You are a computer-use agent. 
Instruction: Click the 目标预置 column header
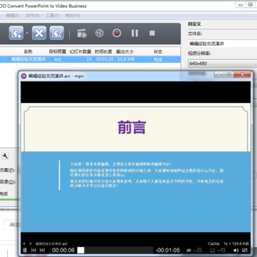coord(58,51)
